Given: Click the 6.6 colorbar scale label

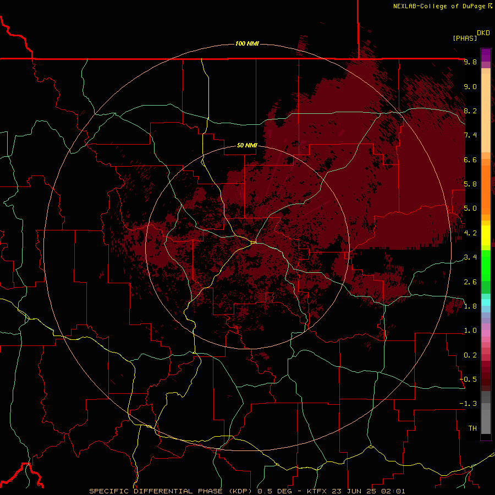Looking at the screenshot, I should pyautogui.click(x=470, y=159).
